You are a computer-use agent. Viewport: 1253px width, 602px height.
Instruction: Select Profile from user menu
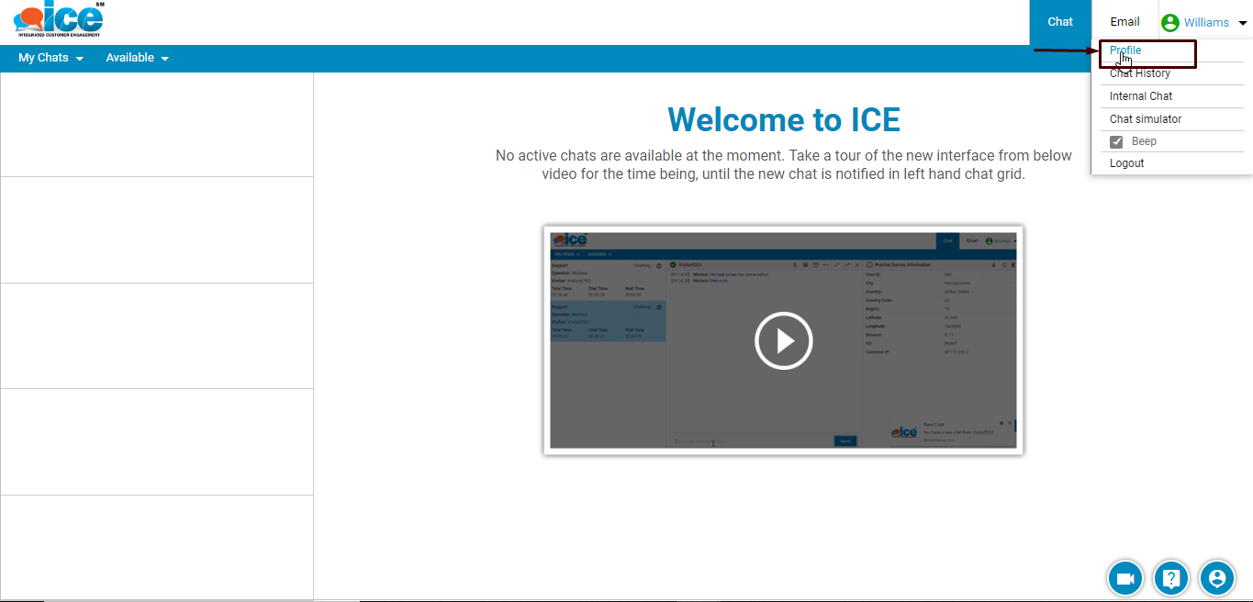pyautogui.click(x=1125, y=50)
